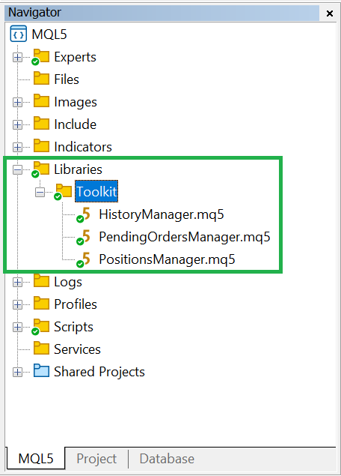This screenshot has width=341, height=476.
Task: Click the Indicators folder icon
Action: coord(41,146)
